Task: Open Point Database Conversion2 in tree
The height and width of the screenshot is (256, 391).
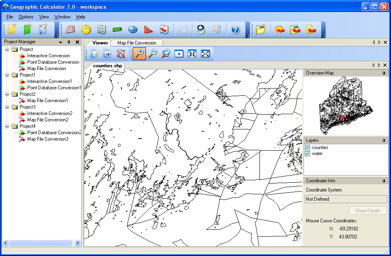Action: 54,133
